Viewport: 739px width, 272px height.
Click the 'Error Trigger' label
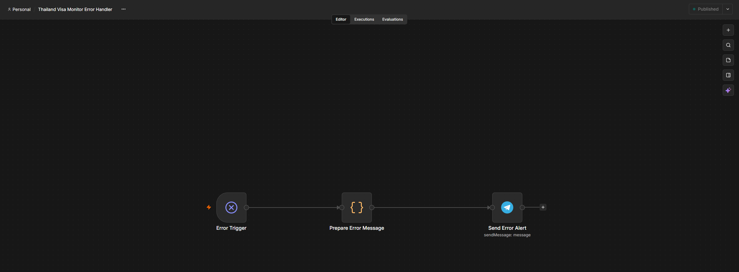pos(231,228)
